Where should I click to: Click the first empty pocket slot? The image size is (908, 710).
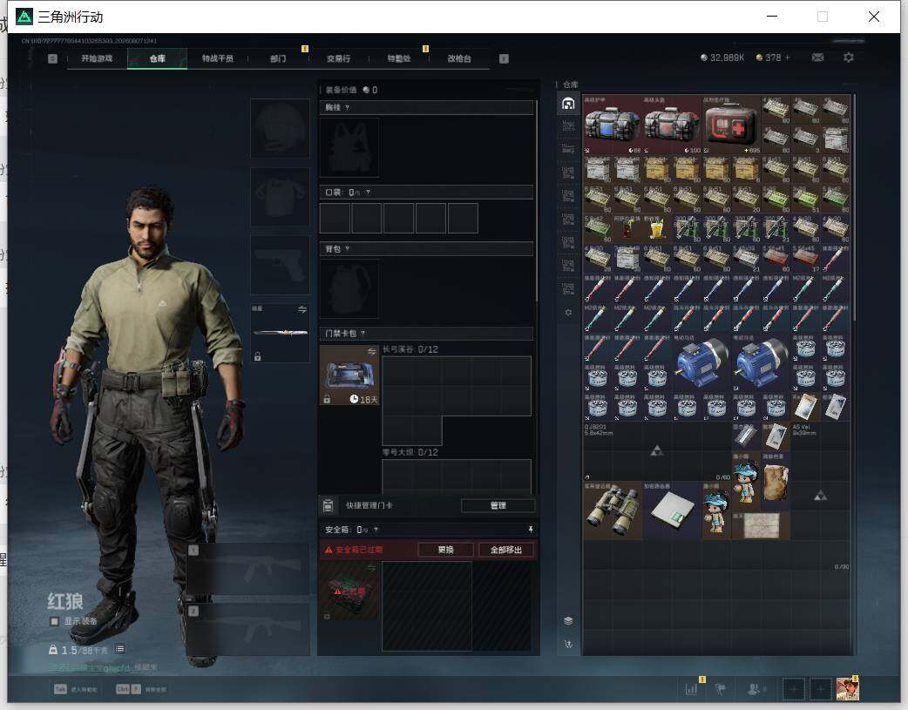335,219
